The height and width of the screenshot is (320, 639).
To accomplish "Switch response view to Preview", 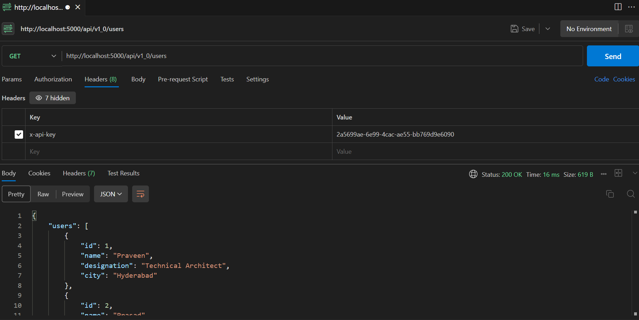I will pyautogui.click(x=73, y=194).
